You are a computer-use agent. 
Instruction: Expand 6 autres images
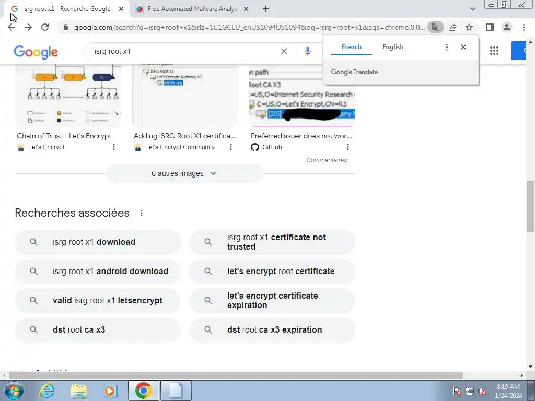pos(184,173)
